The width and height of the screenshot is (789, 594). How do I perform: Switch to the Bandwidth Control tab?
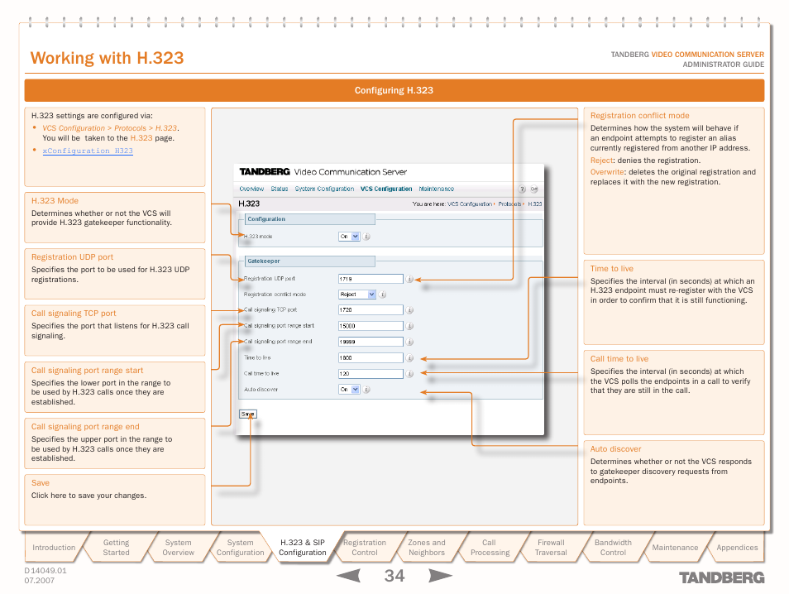(x=613, y=548)
